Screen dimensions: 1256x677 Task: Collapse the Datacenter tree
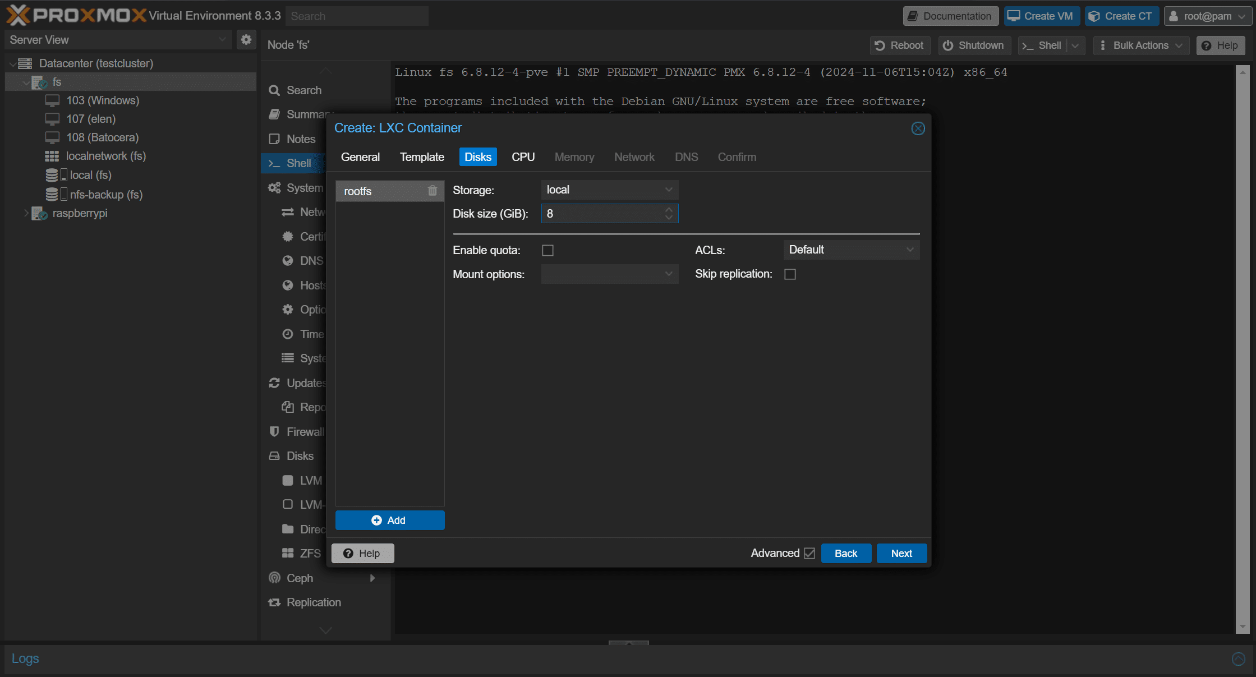point(12,64)
